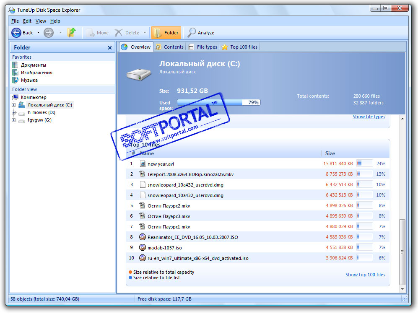Click the Show file types link
418x314 pixels.
pos(369,117)
